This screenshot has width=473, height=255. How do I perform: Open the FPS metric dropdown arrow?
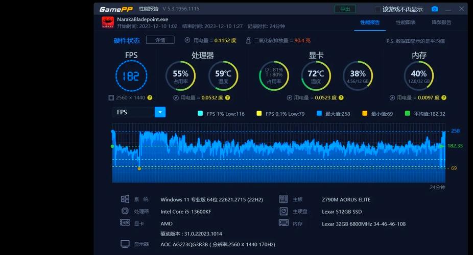click(160, 112)
